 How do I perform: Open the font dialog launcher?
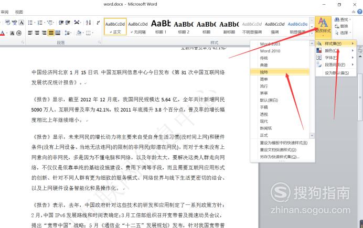tap(23, 42)
